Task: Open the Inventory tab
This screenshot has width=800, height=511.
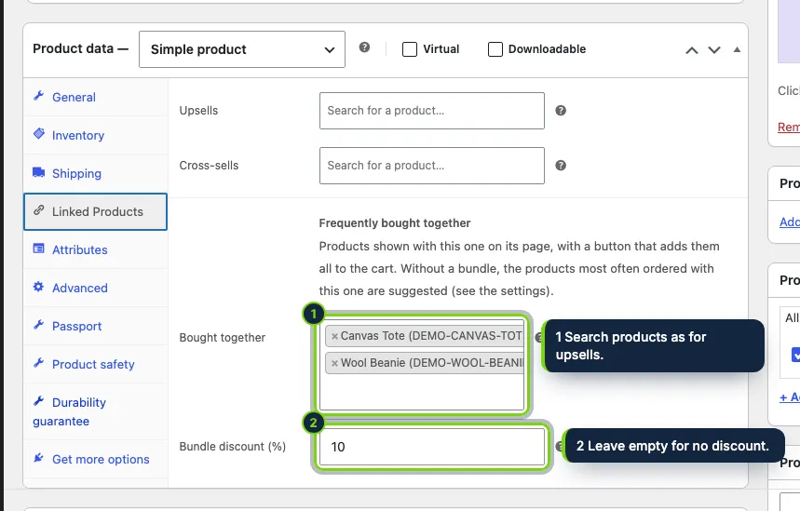Action: [x=95, y=135]
